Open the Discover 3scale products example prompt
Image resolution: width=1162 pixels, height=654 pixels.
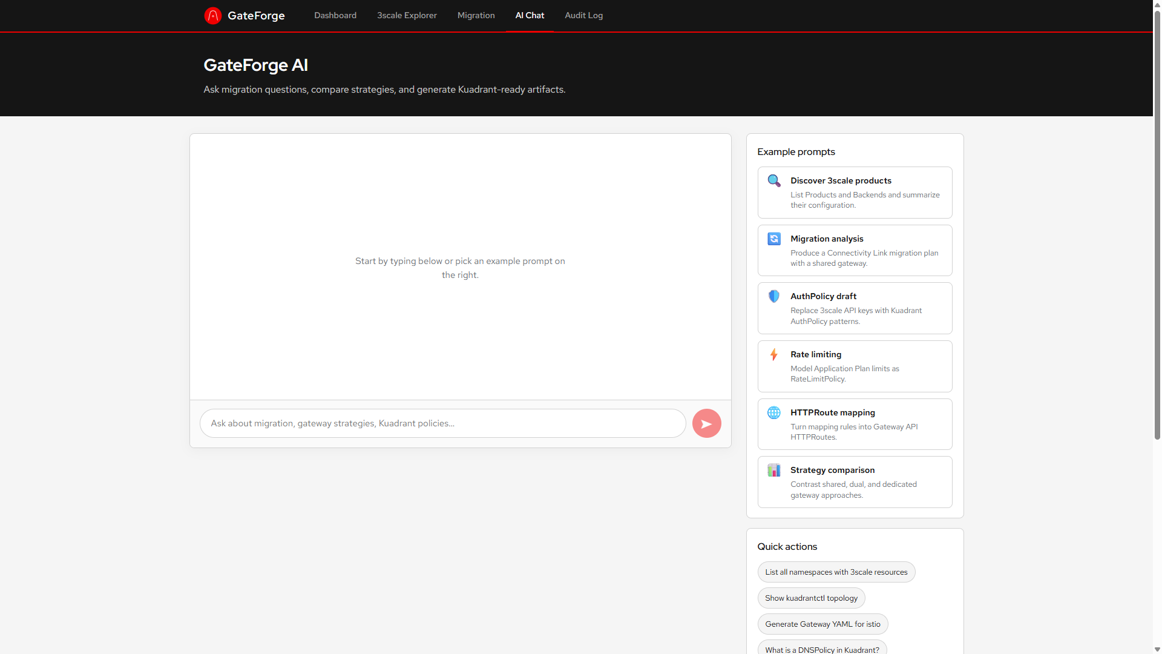coord(854,192)
